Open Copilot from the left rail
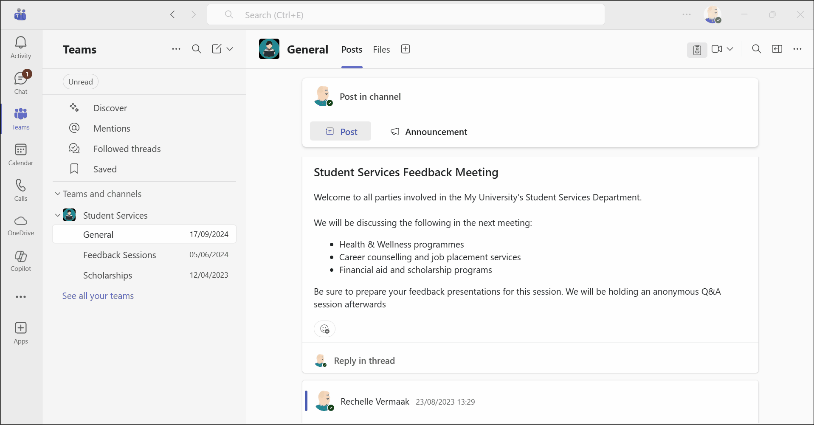 (20, 261)
